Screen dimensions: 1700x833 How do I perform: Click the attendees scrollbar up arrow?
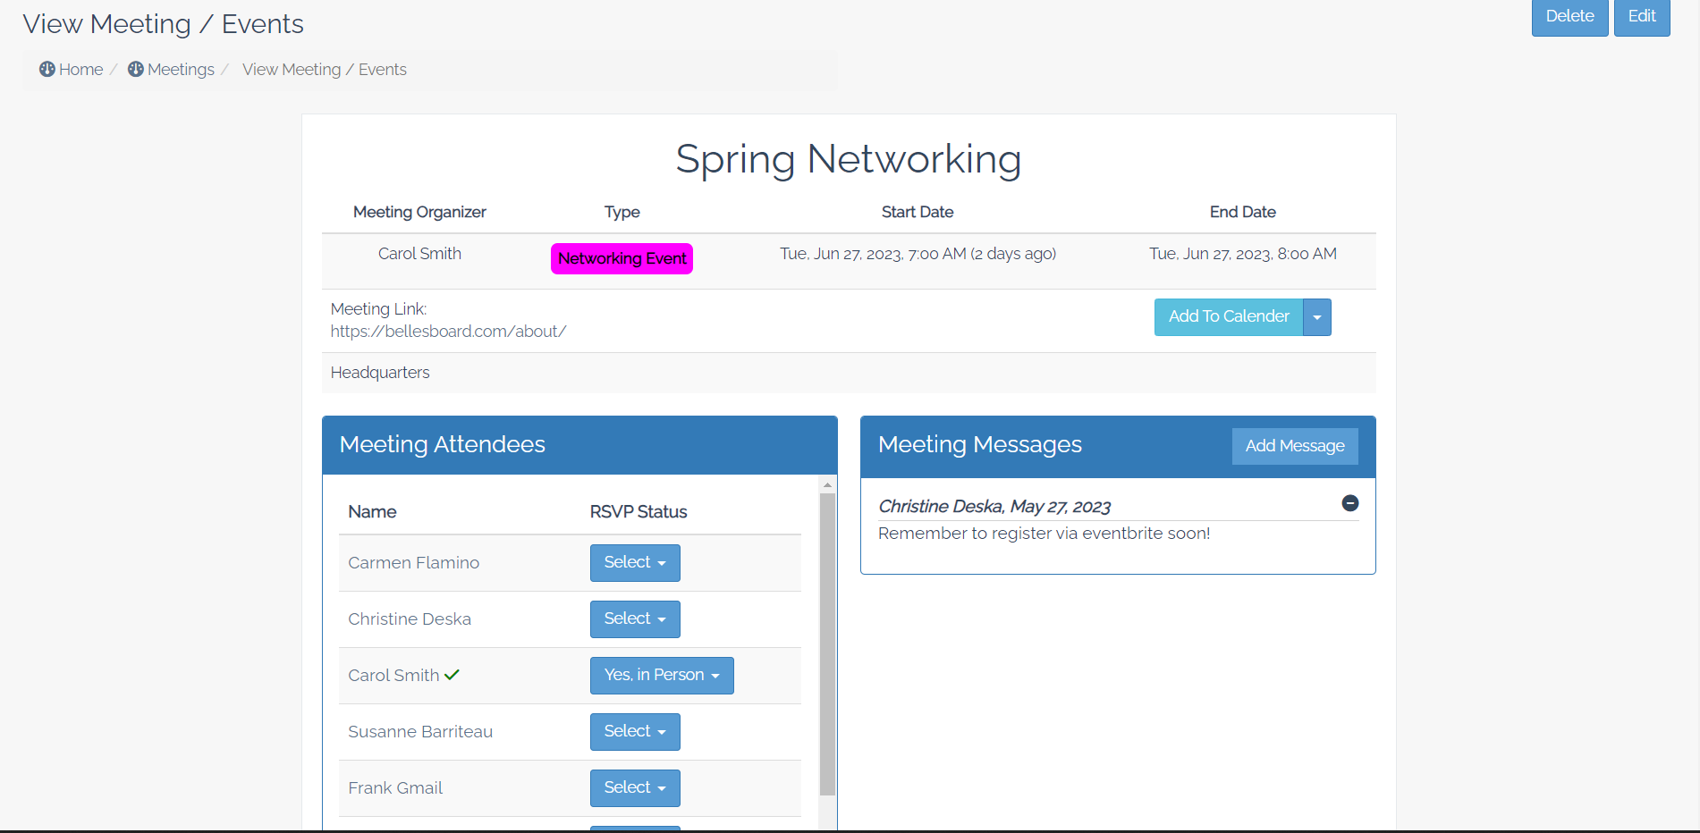(x=827, y=484)
